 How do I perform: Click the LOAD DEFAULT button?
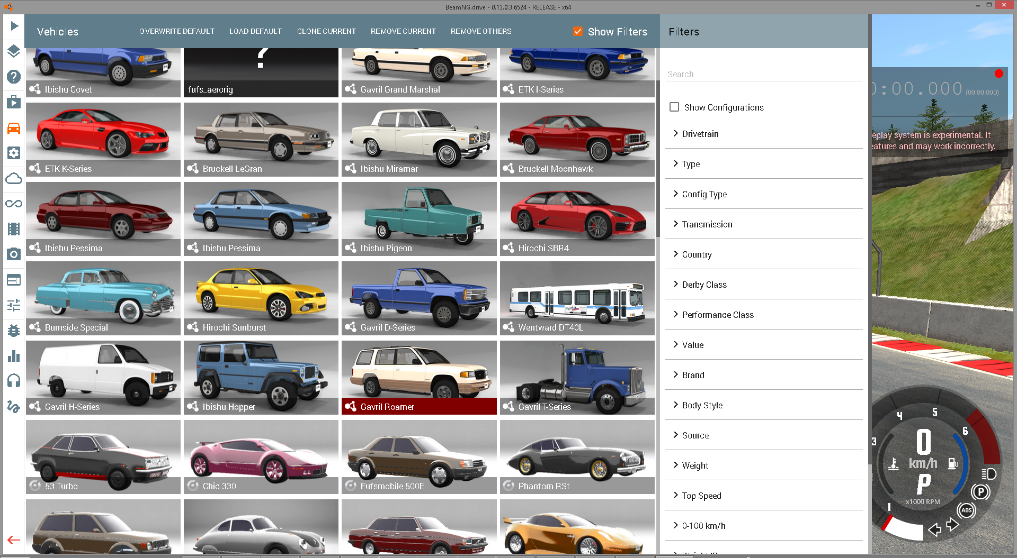pos(255,31)
